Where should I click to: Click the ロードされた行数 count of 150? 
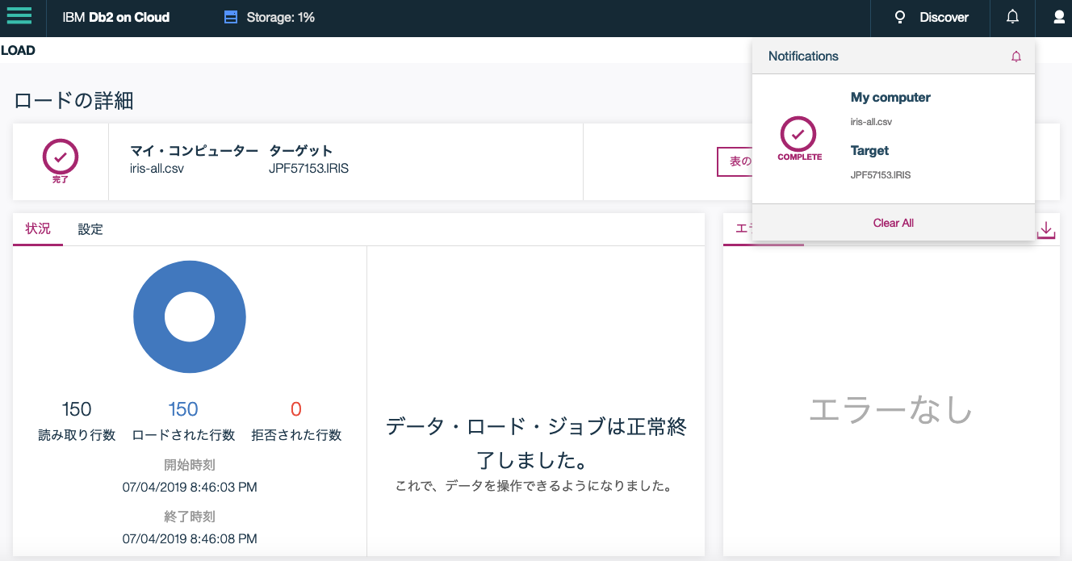182,408
